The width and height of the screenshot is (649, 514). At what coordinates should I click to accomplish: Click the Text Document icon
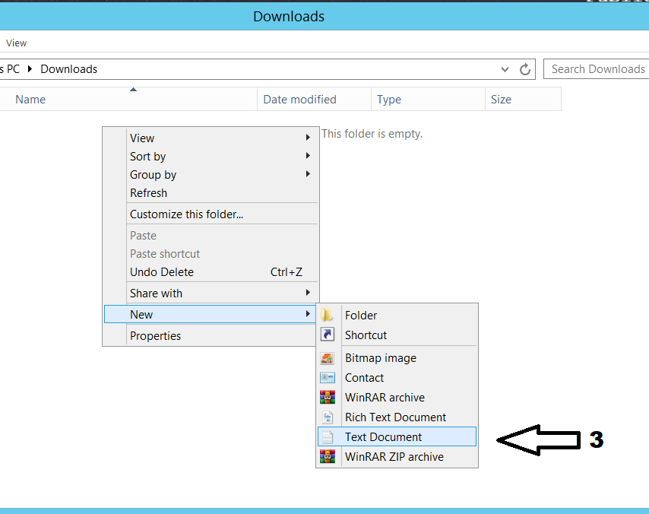(x=328, y=437)
